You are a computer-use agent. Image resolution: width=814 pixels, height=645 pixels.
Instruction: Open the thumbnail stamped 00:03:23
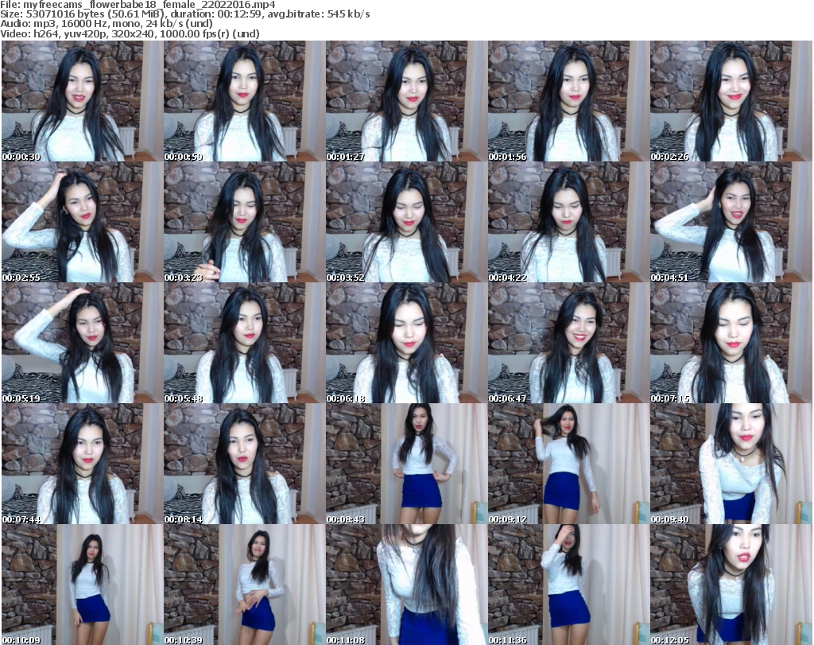point(245,222)
